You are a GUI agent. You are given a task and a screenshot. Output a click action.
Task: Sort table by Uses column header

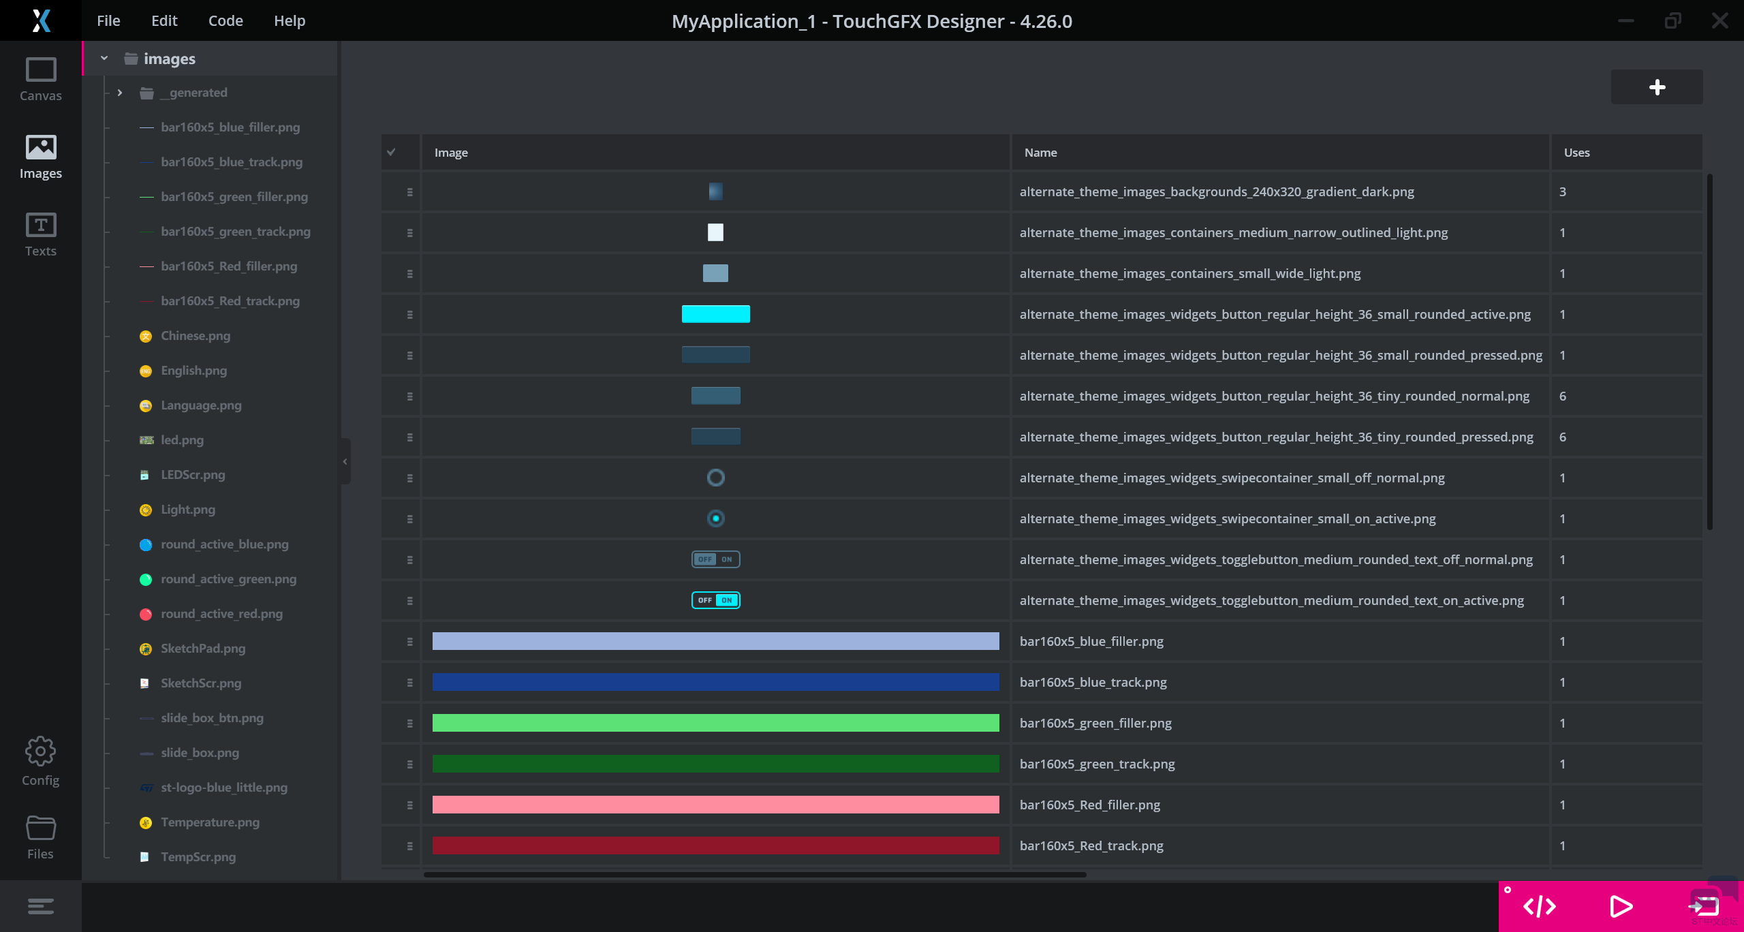coord(1576,153)
